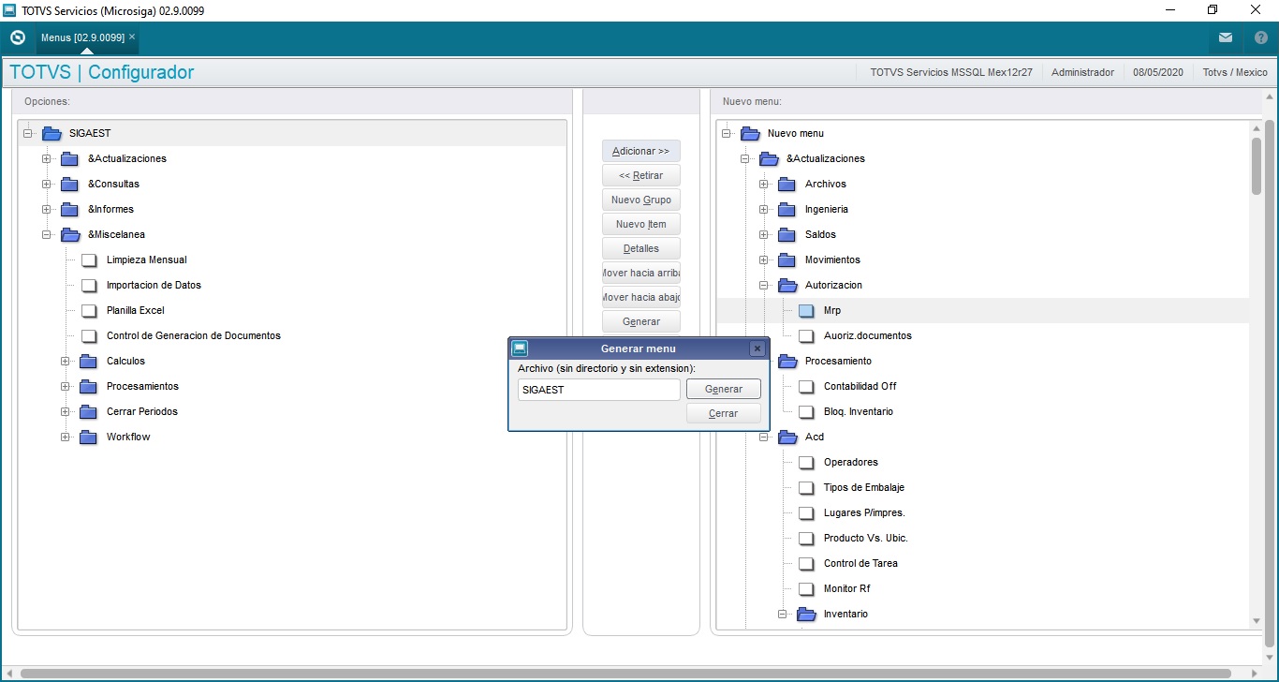Expand the Cerrar Periodos subfolder
The width and height of the screenshot is (1279, 682).
click(x=66, y=411)
